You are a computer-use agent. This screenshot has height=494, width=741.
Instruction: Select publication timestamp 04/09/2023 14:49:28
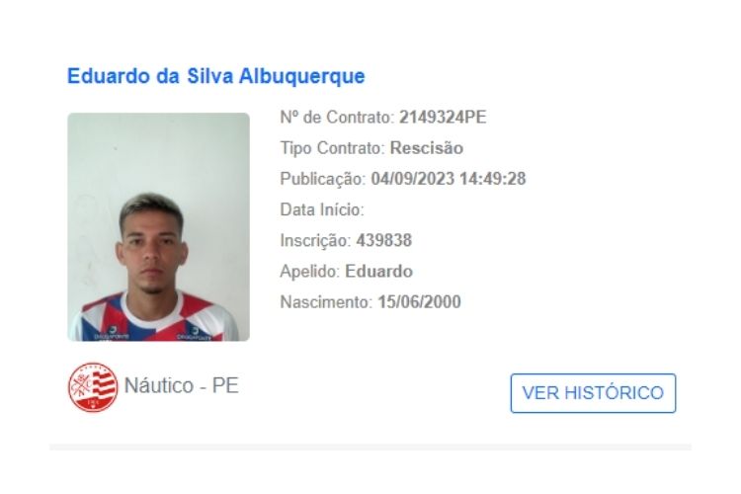click(449, 179)
